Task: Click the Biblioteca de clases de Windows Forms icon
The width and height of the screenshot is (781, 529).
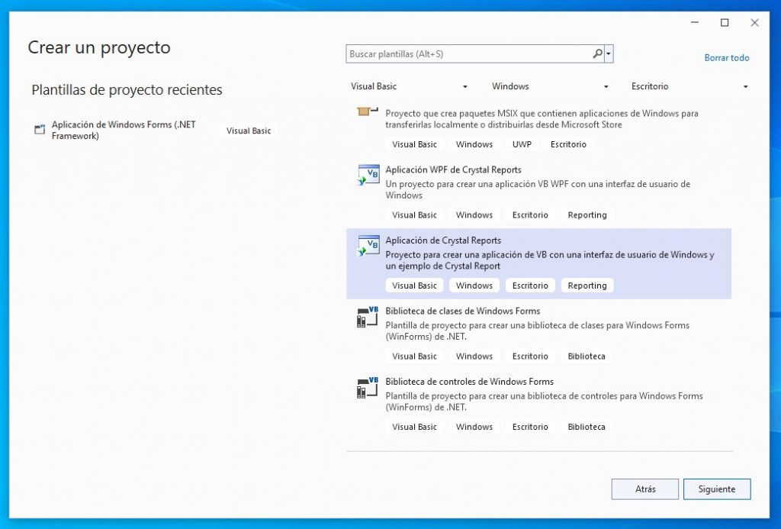Action: point(368,317)
